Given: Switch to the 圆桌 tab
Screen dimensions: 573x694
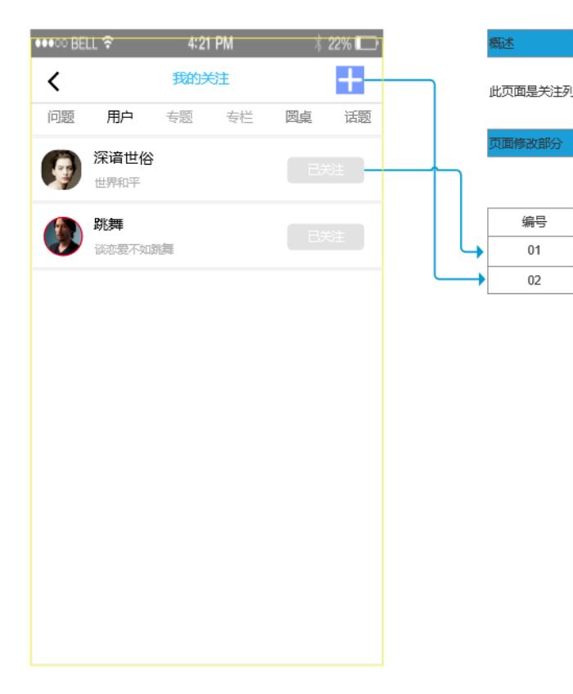Looking at the screenshot, I should click(x=298, y=117).
